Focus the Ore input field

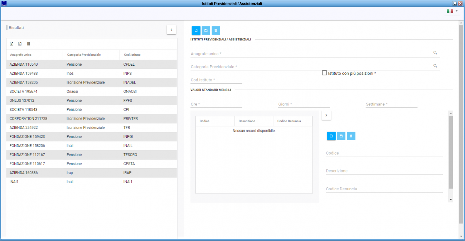pyautogui.click(x=216, y=104)
